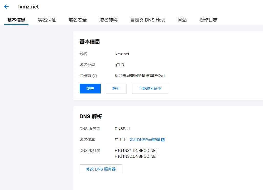Viewport: 263px width, 190px height.
Task: Click the back arrow beside lxmz.net
Action: (x=6, y=7)
